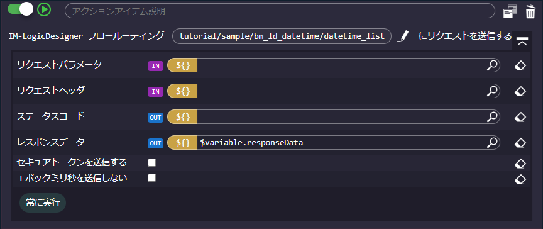Click the にリクエストを送信する text

(464, 36)
